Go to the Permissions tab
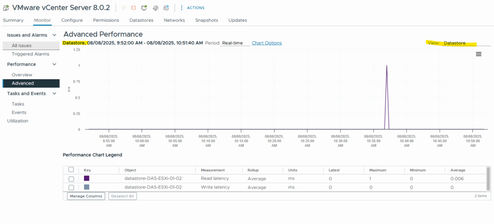The width and height of the screenshot is (494, 224). coord(106,20)
